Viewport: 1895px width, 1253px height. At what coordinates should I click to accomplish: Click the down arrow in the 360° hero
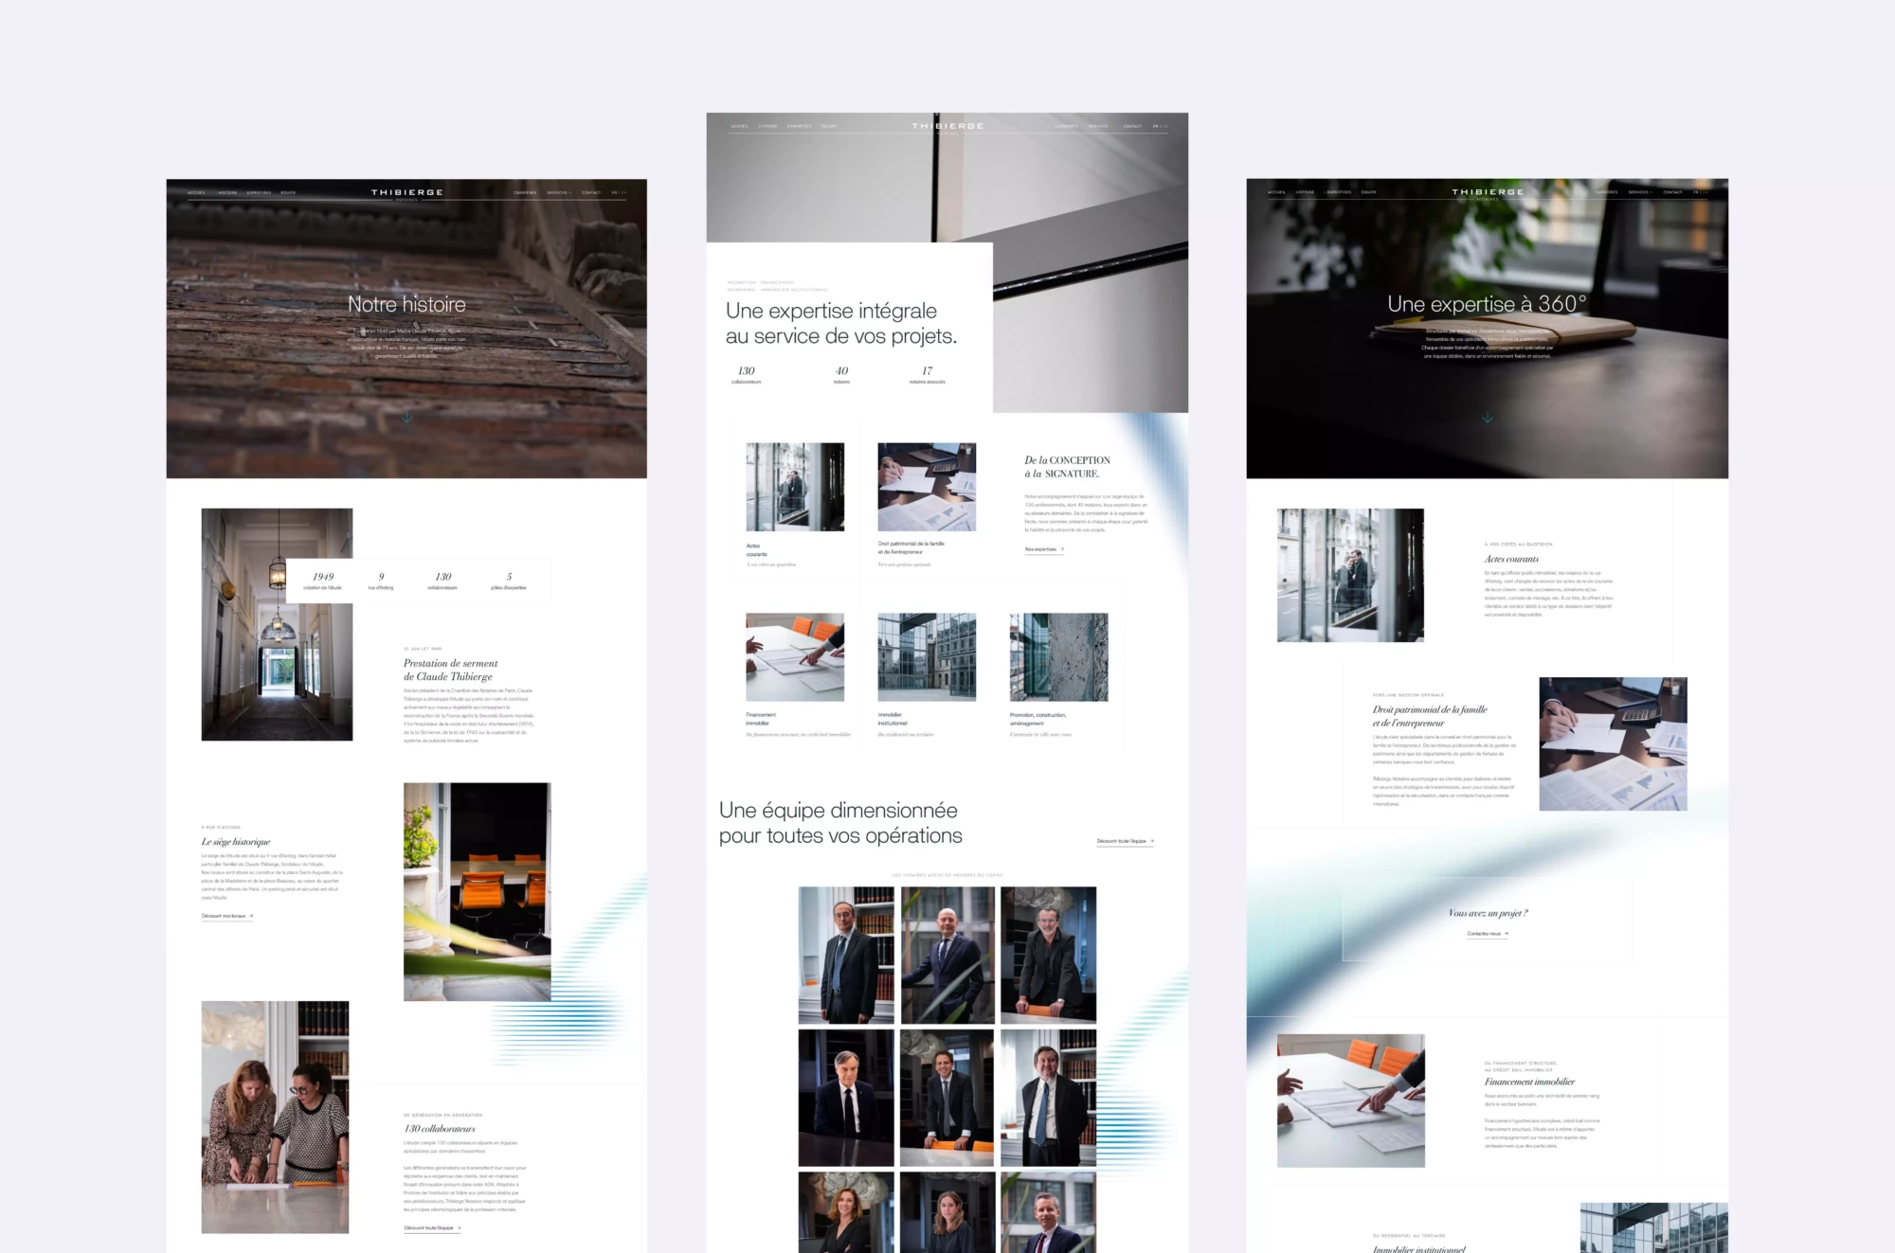[x=1487, y=417]
